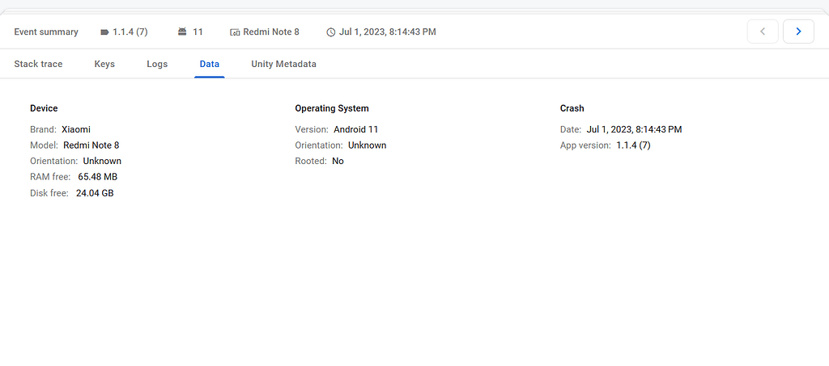Screen dimensions: 829x366
Task: Go to the previous event arrow
Action: coord(763,32)
